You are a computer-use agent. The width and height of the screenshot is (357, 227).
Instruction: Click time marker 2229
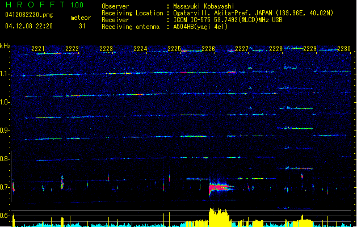[310, 49]
